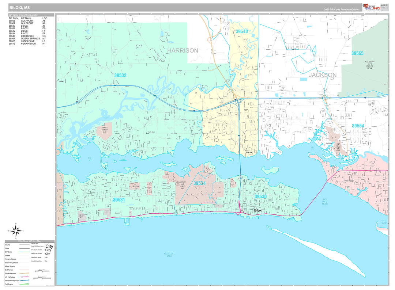Click the Gulf Hills Golf Club label
Screen dimensions: 395x290
(x=338, y=146)
